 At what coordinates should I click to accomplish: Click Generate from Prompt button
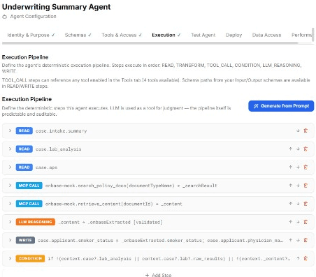(x=281, y=106)
